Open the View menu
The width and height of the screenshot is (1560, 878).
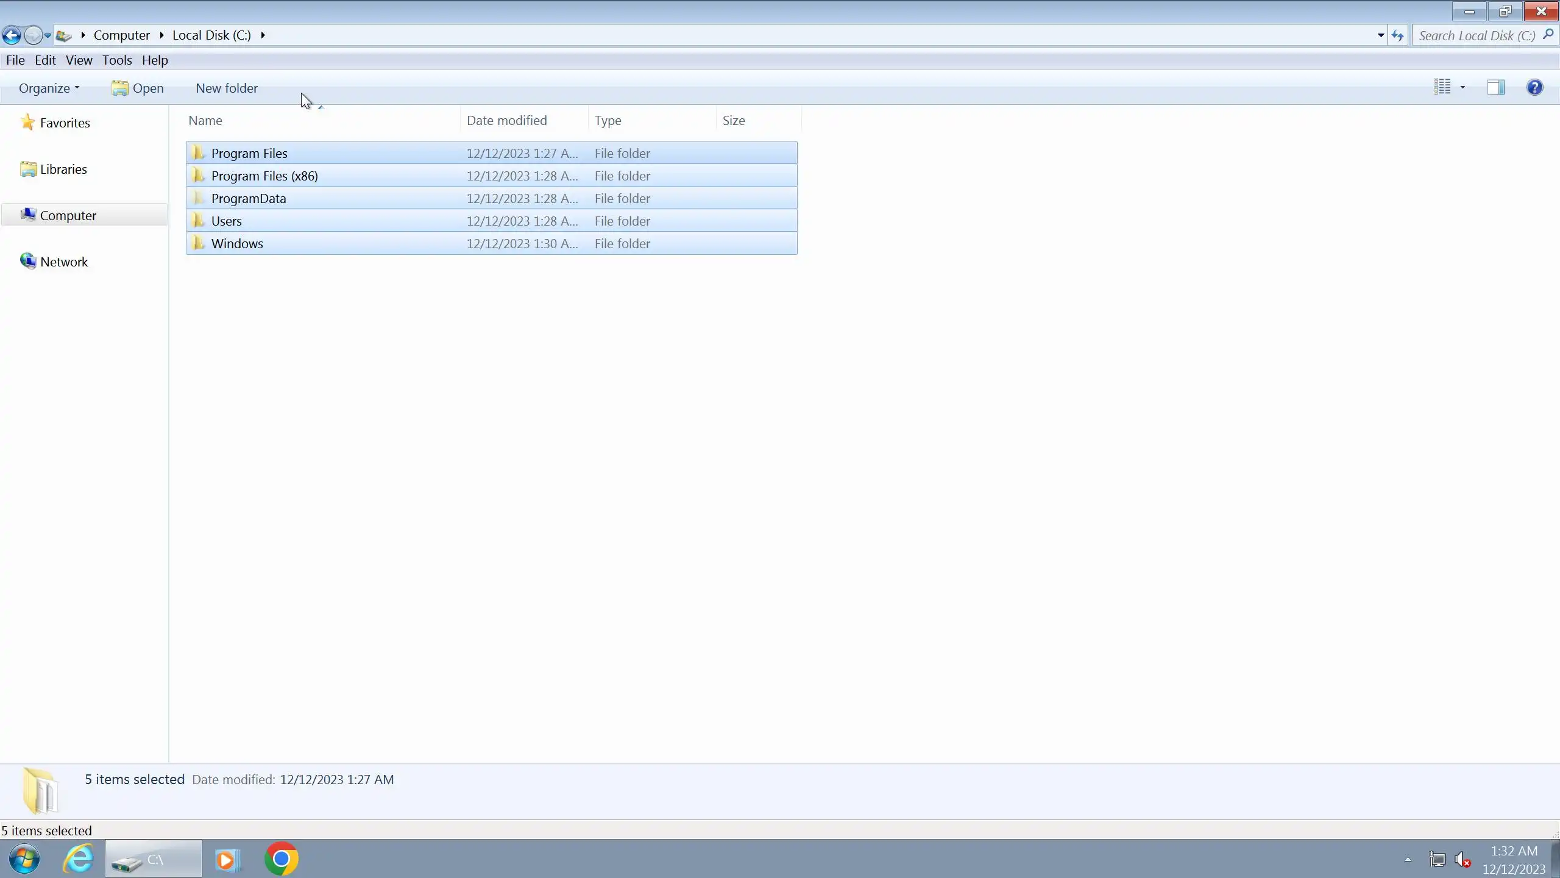pos(79,60)
